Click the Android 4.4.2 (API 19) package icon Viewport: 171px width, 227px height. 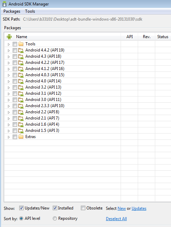click(x=21, y=50)
